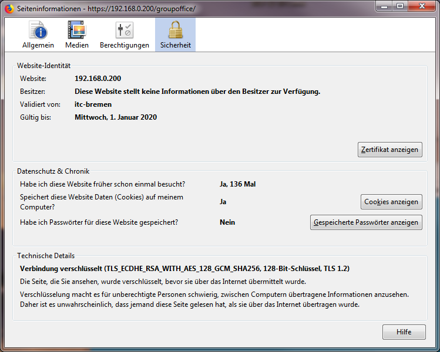The image size is (440, 352).
Task: Select the Sicherheit padlock icon
Action: tap(176, 30)
